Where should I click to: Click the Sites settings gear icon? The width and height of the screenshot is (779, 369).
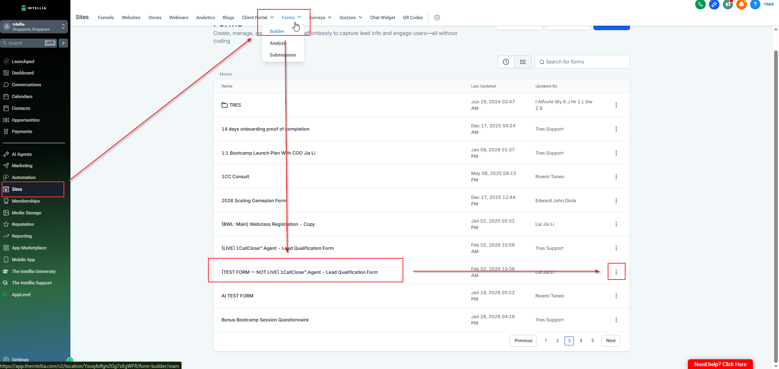pos(437,17)
